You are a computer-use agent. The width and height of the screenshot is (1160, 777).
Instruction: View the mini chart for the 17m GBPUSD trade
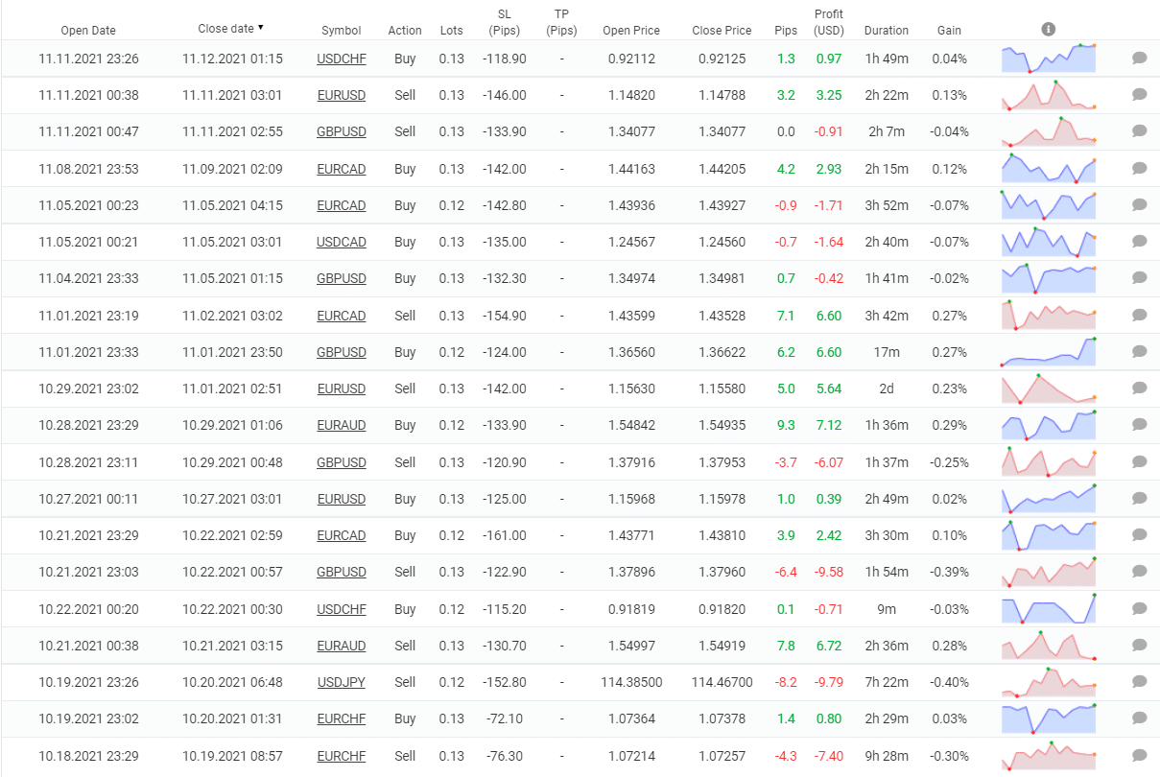1049,352
